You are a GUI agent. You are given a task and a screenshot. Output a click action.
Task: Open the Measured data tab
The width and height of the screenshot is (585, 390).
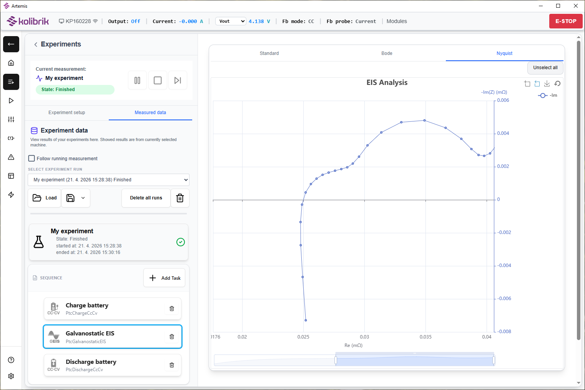[x=150, y=113]
